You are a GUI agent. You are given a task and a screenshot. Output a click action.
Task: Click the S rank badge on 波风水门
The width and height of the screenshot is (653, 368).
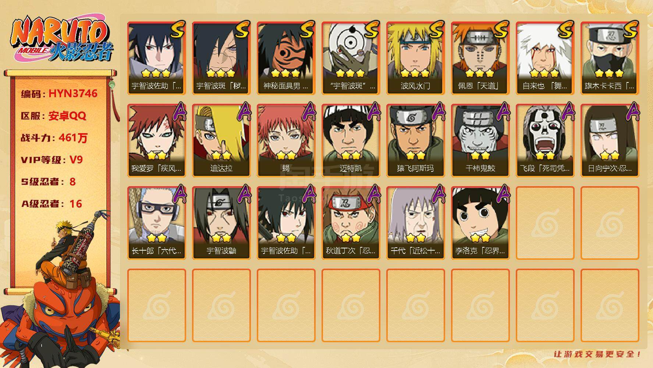click(x=435, y=29)
